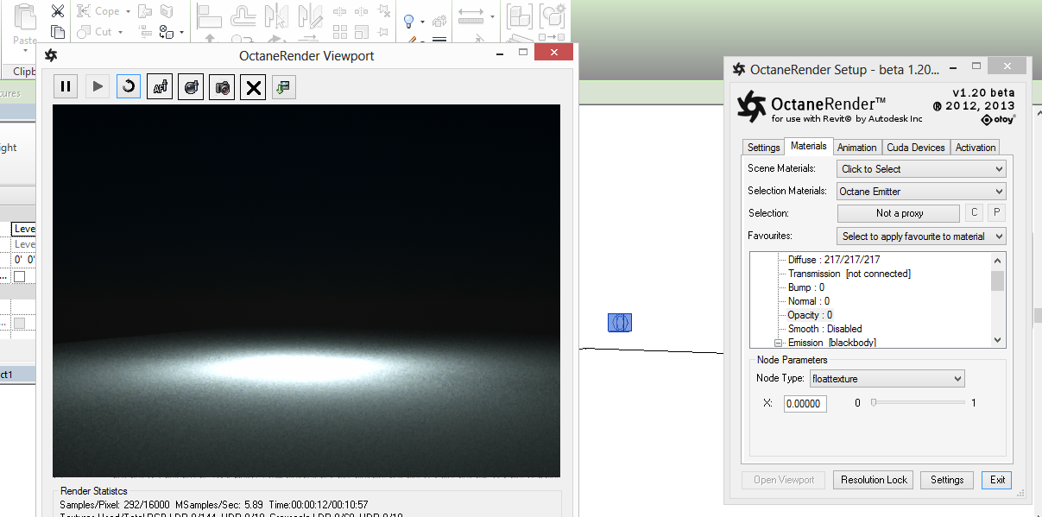
Task: Click the Resolution Lock button
Action: tap(874, 480)
